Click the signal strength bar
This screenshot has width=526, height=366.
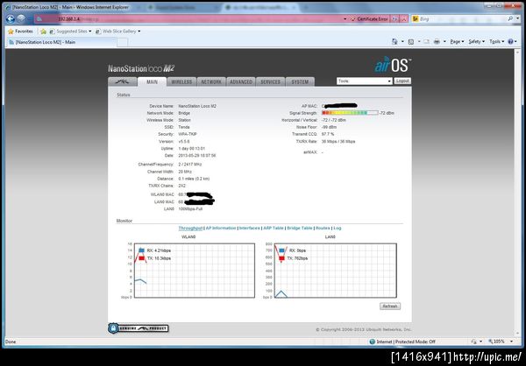coord(350,113)
